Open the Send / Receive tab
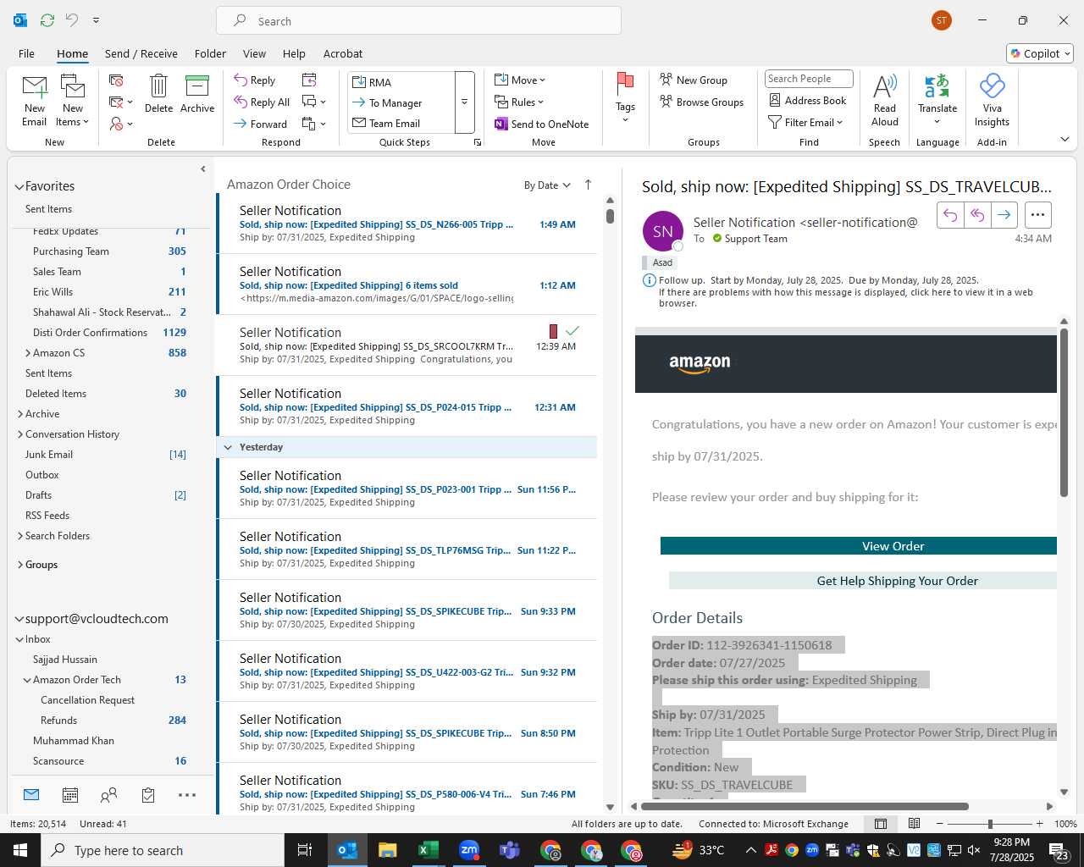The width and height of the screenshot is (1084, 867). [141, 53]
